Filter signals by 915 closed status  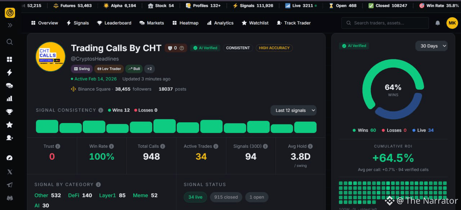pyautogui.click(x=226, y=197)
